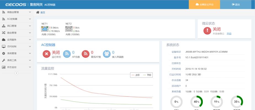Viewport: 255px width, 110px height.
Task: Click the NET2 port icon
Action: coord(69,29)
